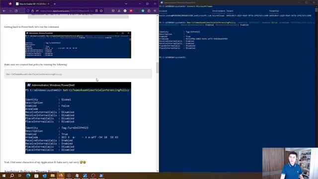This screenshot has height=179, width=318.
Task: Open Microsoft Store from the taskbar
Action: [36, 176]
